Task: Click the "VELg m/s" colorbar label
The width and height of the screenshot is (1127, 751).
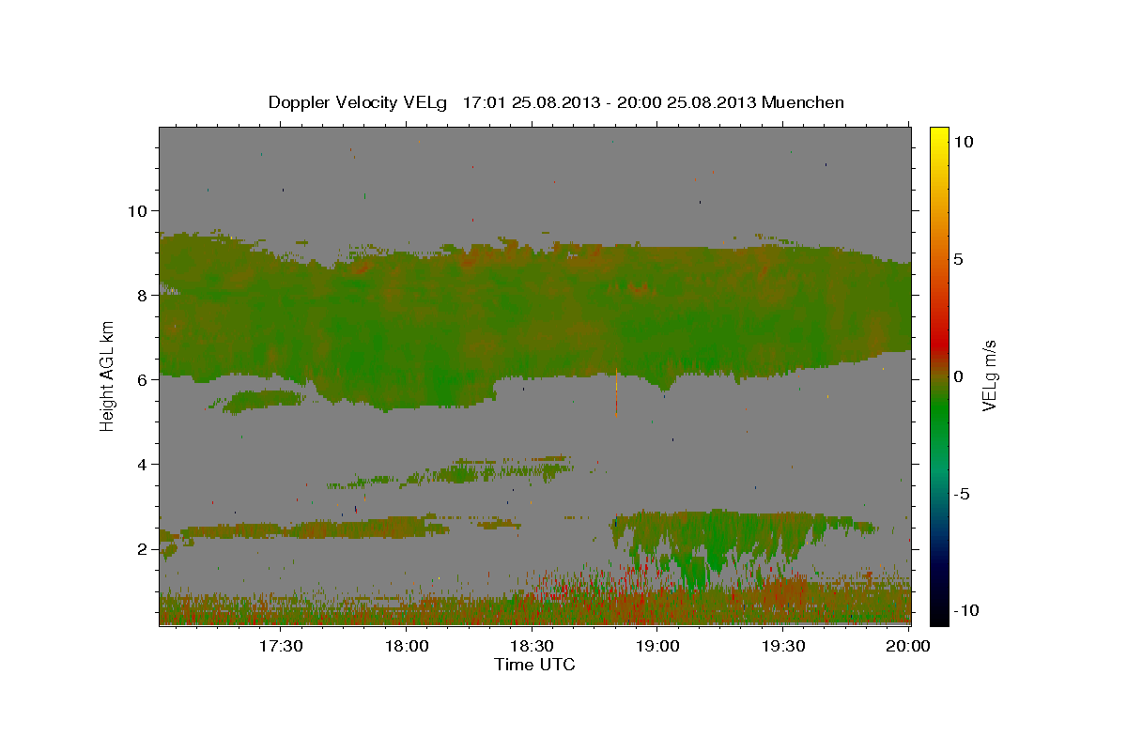Action: point(990,376)
